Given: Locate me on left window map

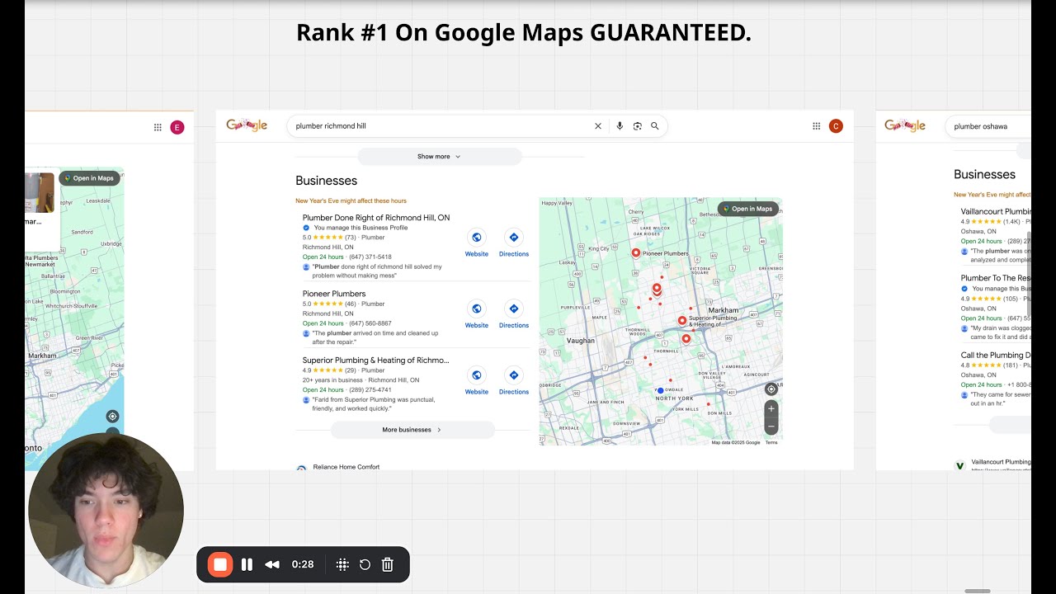Looking at the screenshot, I should (112, 417).
